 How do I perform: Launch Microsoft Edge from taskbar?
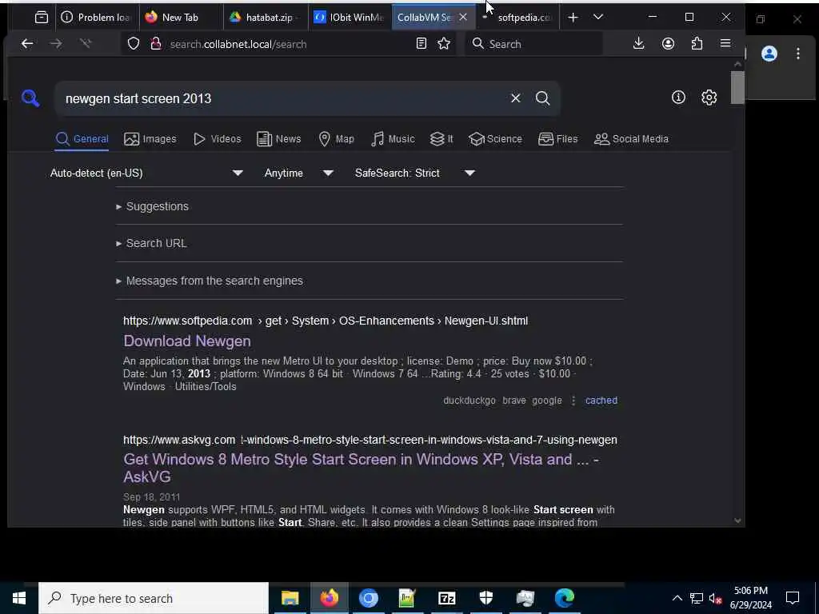564,598
